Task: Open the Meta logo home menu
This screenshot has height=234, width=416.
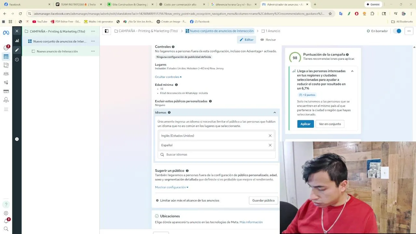Action: 6,33
